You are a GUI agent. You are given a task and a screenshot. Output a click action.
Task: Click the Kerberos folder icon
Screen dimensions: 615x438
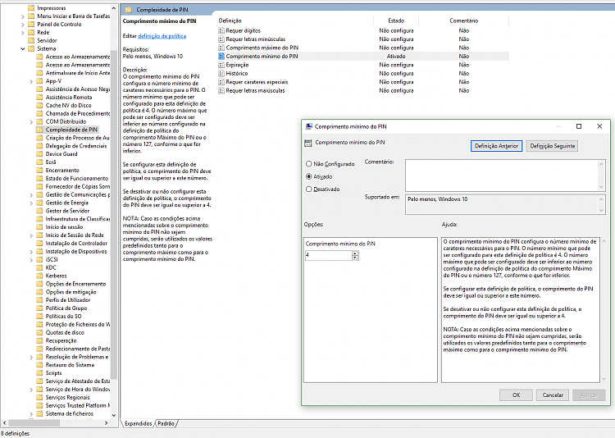39,276
